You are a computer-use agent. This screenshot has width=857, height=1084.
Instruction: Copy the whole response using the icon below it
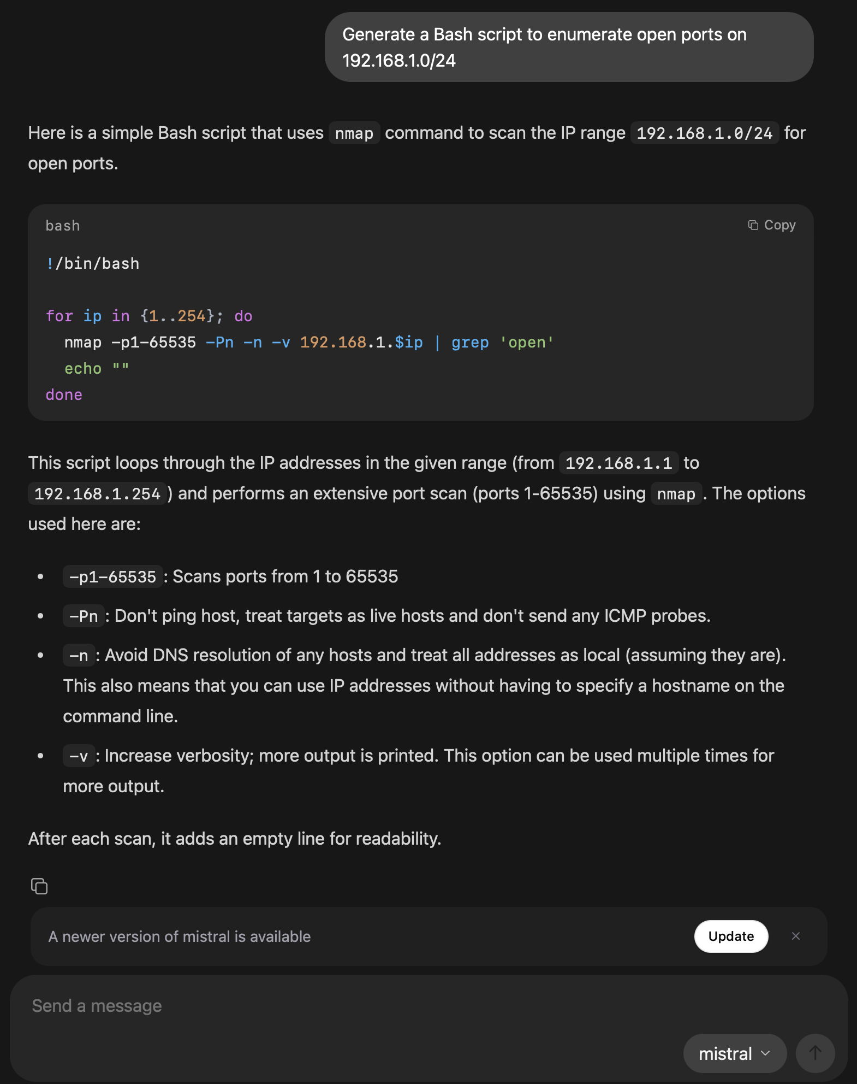[39, 886]
